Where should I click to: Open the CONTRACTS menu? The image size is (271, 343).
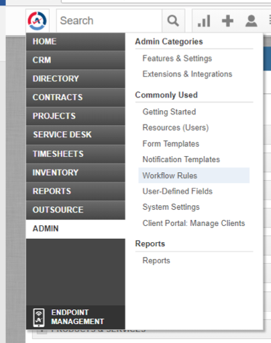click(76, 98)
